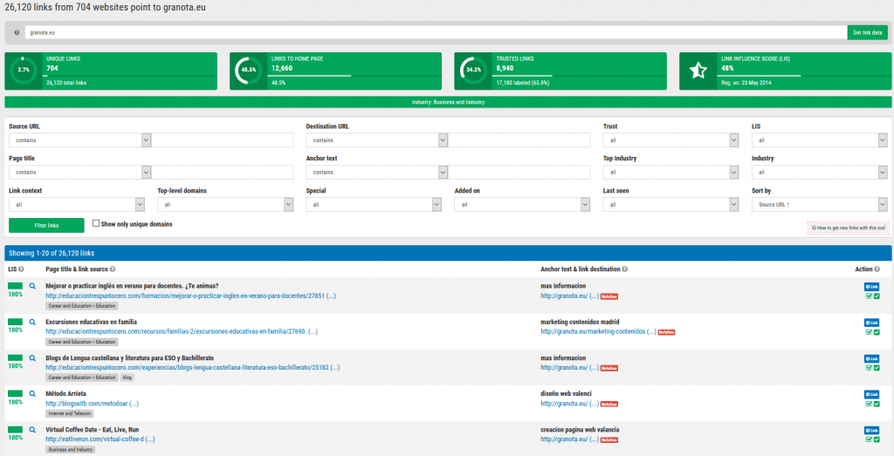The height and width of the screenshot is (456, 894).
Task: Click help icon next to Action column header
Action: [x=877, y=269]
